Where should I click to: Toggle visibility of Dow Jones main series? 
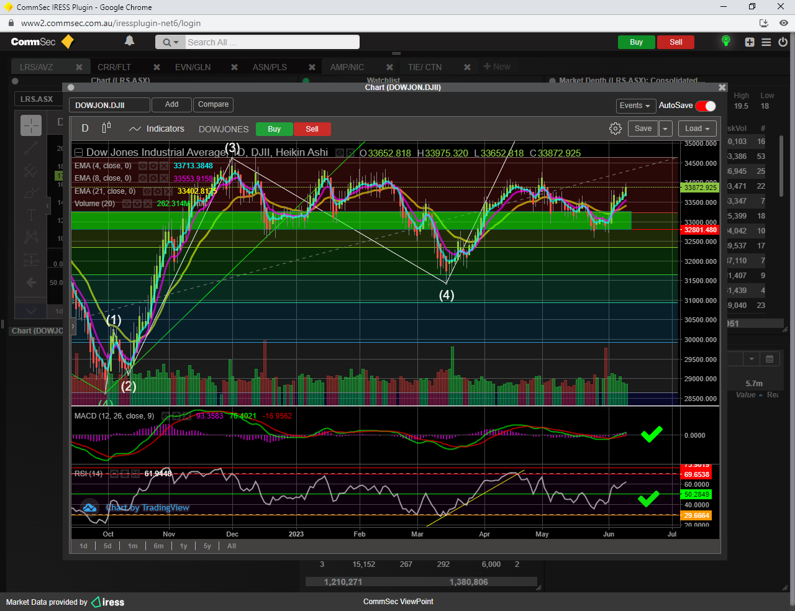339,152
